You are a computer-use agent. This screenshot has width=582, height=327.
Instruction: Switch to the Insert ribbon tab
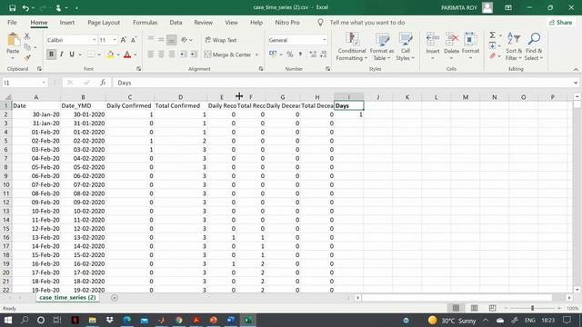66,22
